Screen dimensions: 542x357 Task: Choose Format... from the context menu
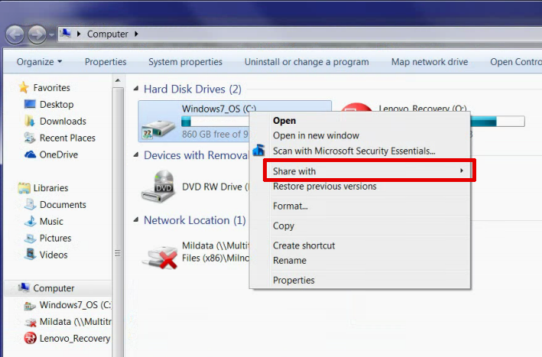pyautogui.click(x=290, y=206)
